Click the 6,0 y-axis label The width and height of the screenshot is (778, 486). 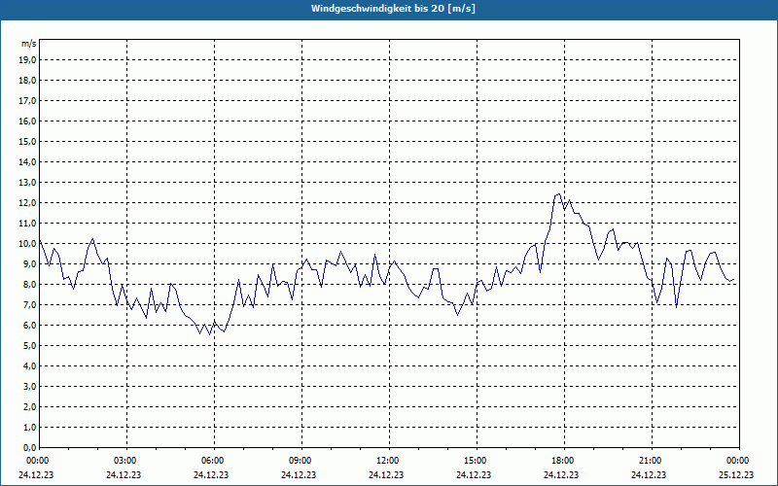pos(29,326)
